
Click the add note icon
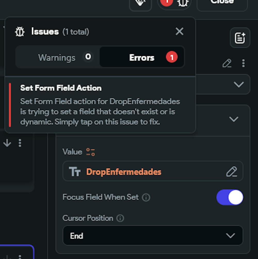coord(240,38)
